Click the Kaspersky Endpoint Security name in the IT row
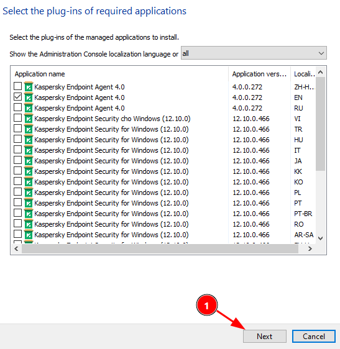 pyautogui.click(x=111, y=150)
